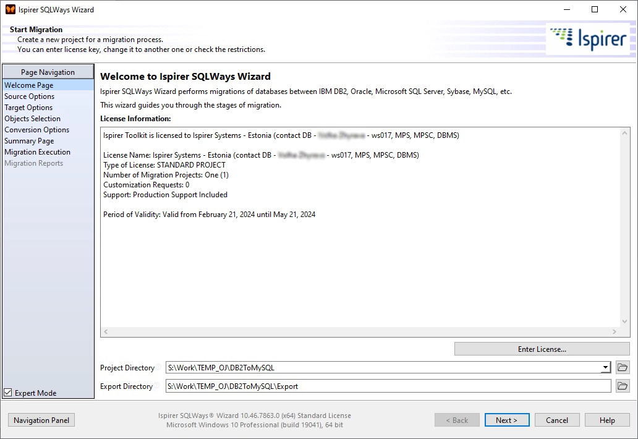638x439 pixels.
Task: Select Source Options in the navigation panel
Action: [x=28, y=96]
